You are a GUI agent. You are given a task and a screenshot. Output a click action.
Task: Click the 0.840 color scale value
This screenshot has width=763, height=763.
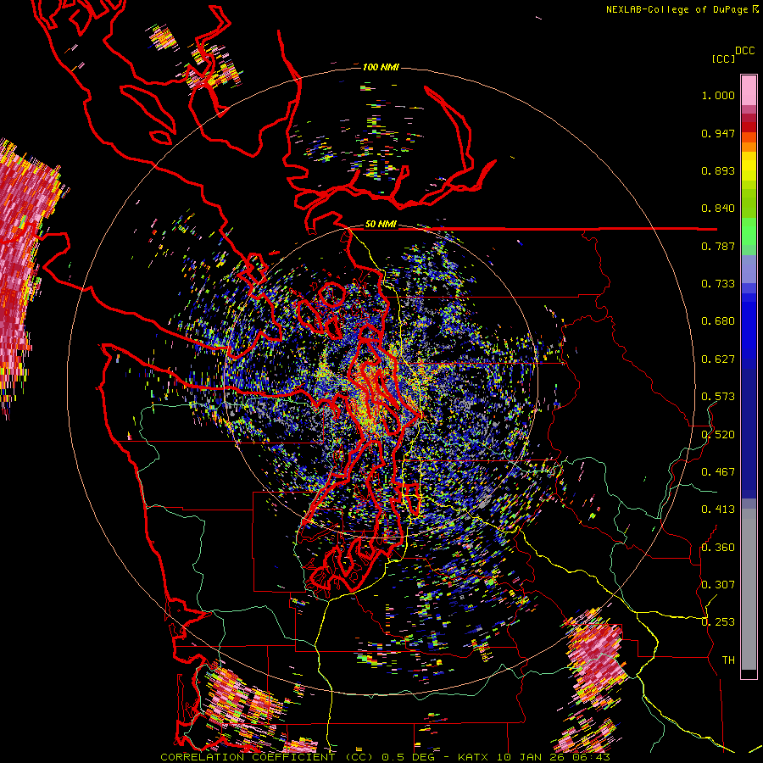pos(718,209)
